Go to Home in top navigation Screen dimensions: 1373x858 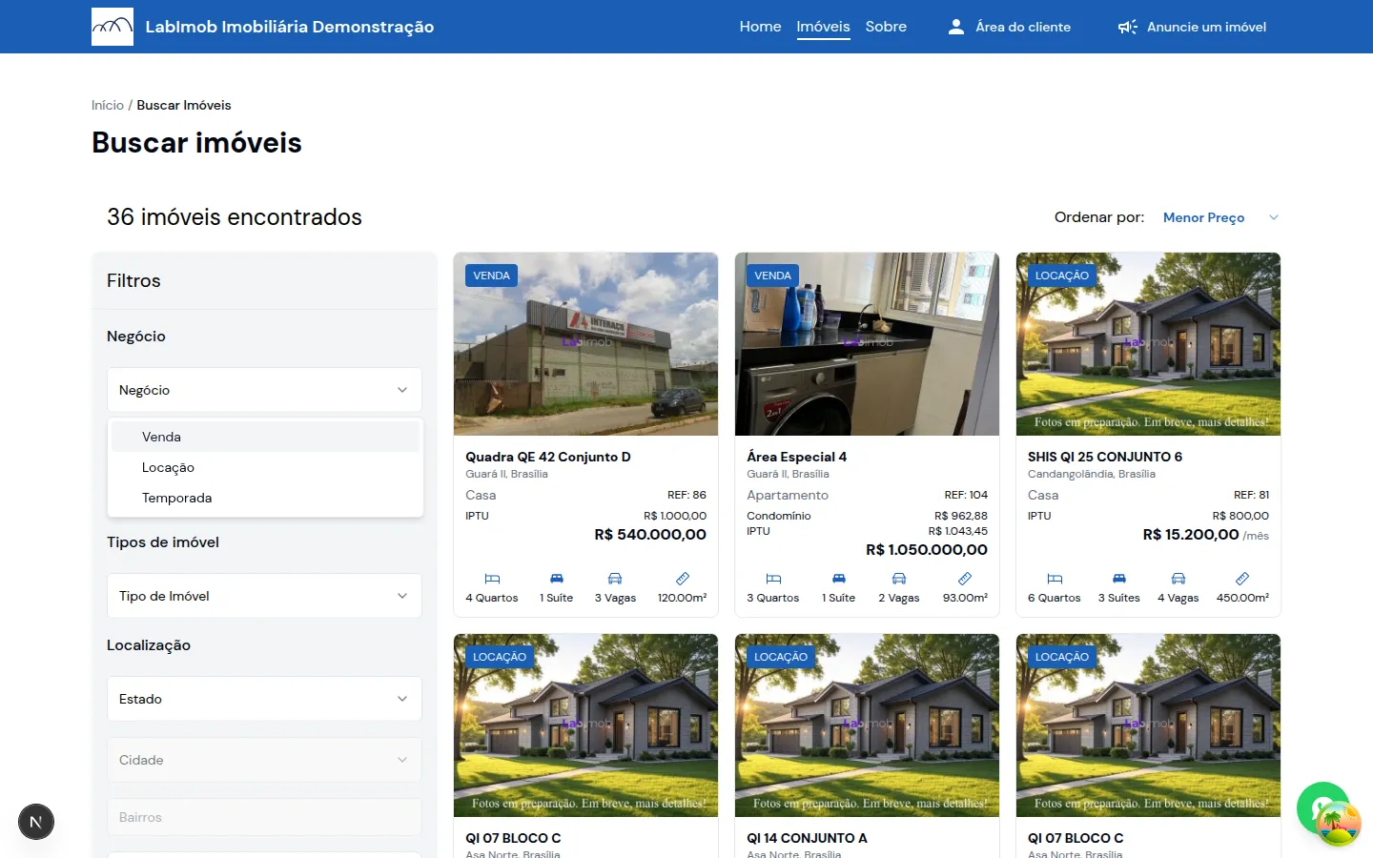point(760,27)
